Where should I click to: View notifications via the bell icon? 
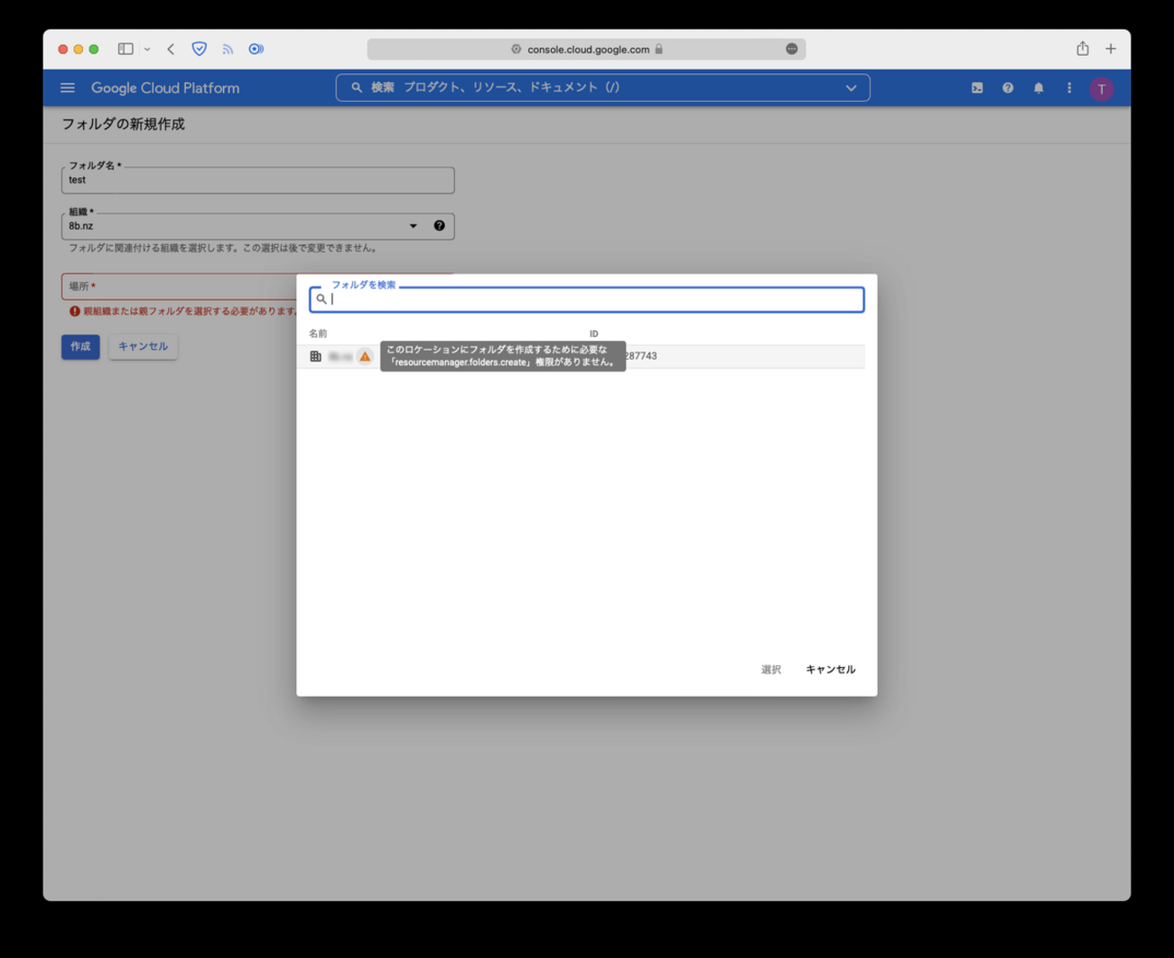[1039, 88]
